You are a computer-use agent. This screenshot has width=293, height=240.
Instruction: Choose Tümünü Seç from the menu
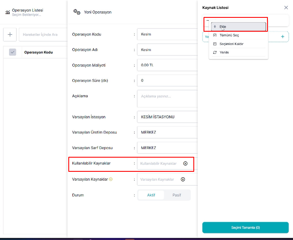[x=239, y=35]
